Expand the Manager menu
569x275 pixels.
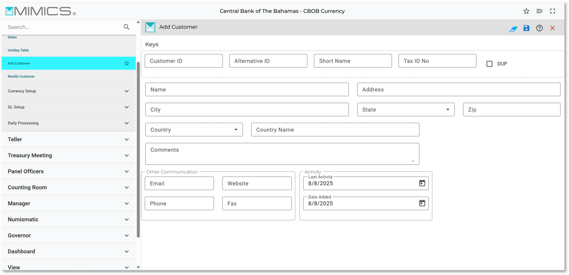[69, 203]
